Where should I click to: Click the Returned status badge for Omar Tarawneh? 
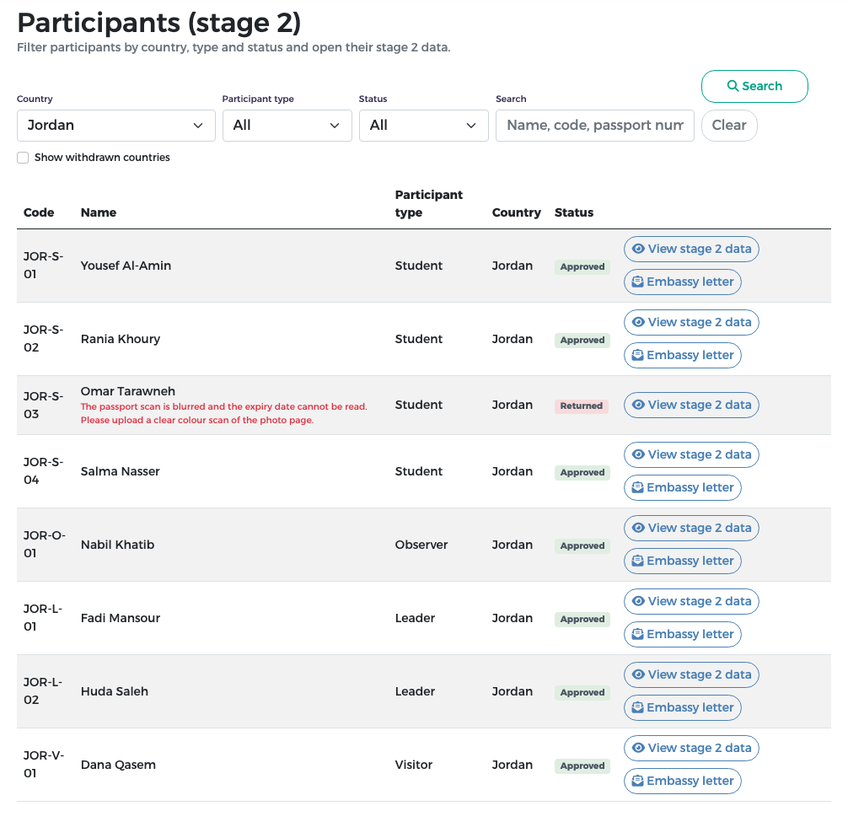(582, 406)
